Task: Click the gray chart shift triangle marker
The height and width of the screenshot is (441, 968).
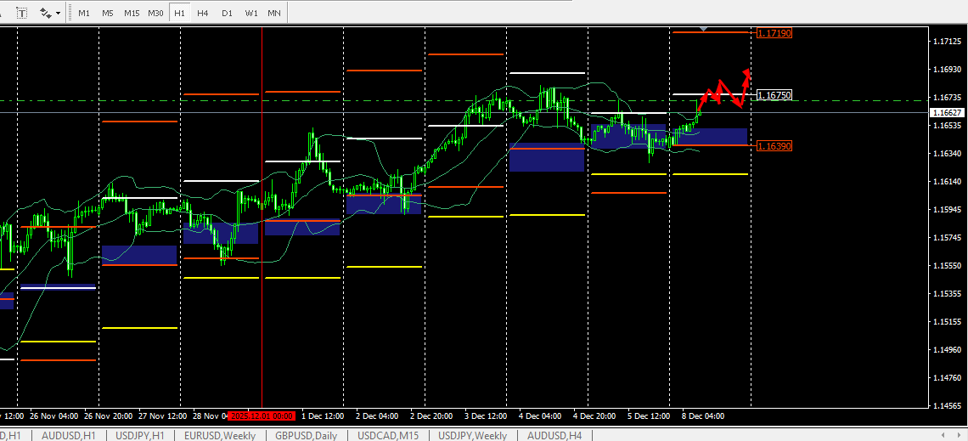Action: click(x=703, y=29)
